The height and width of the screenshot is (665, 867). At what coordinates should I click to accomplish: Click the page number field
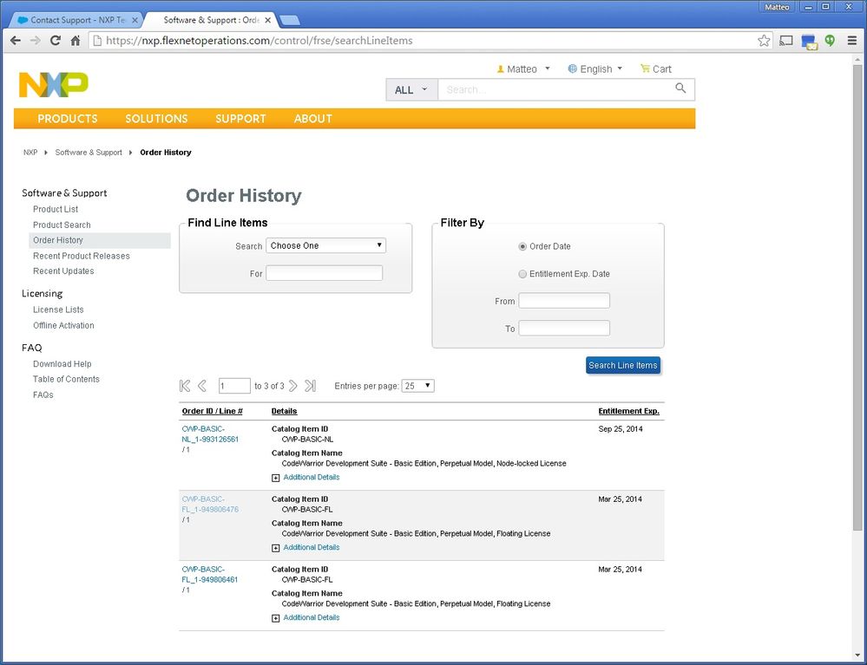(x=234, y=386)
